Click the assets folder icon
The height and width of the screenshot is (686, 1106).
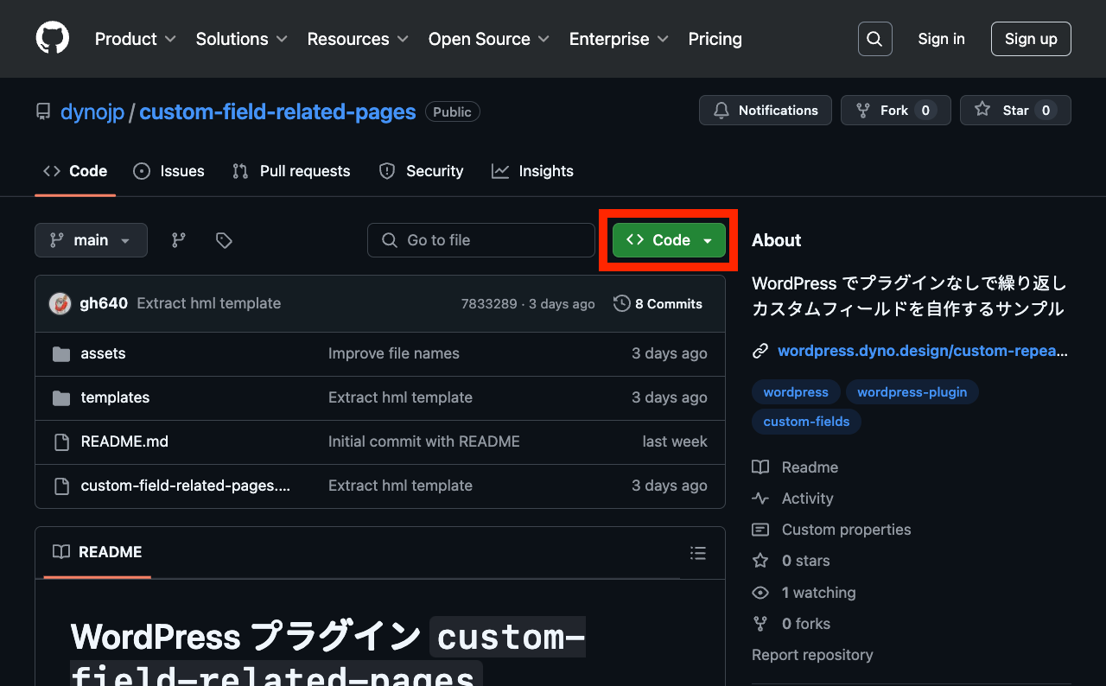pos(61,353)
